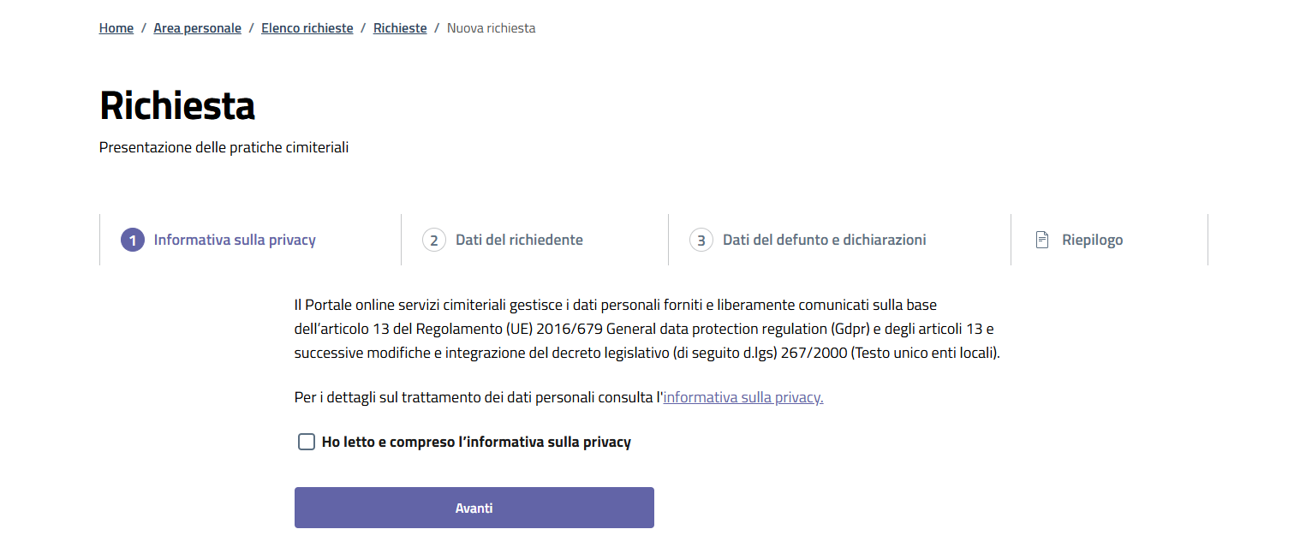Click the Richiesta page heading
This screenshot has height=553, width=1306.
177,106
